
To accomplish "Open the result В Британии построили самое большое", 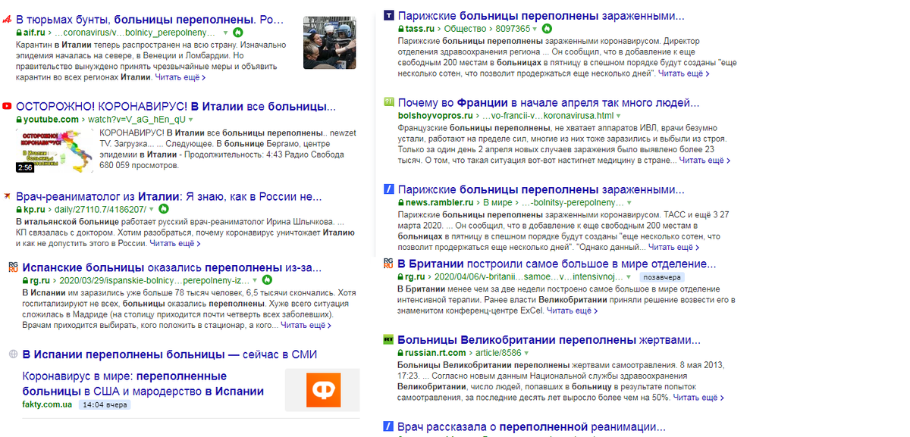I will [x=557, y=264].
